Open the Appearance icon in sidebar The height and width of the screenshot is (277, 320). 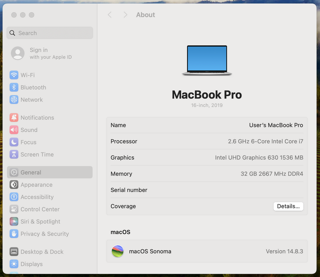coord(14,184)
